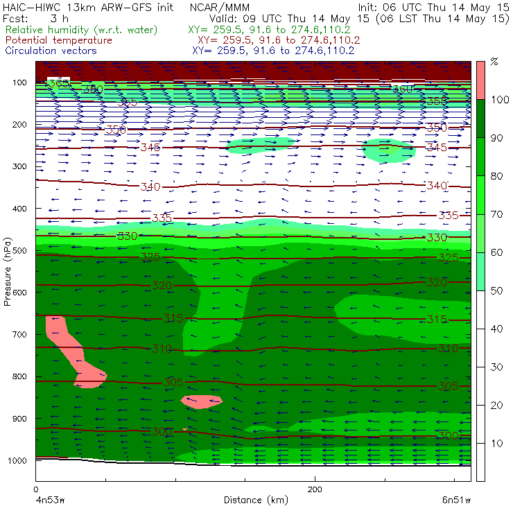Click the '1000' pressure axis tick label

(x=17, y=460)
